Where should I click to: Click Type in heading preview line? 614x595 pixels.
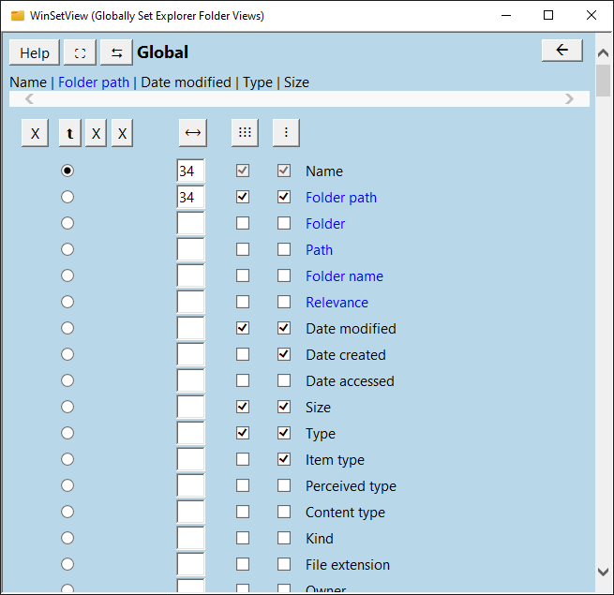258,82
